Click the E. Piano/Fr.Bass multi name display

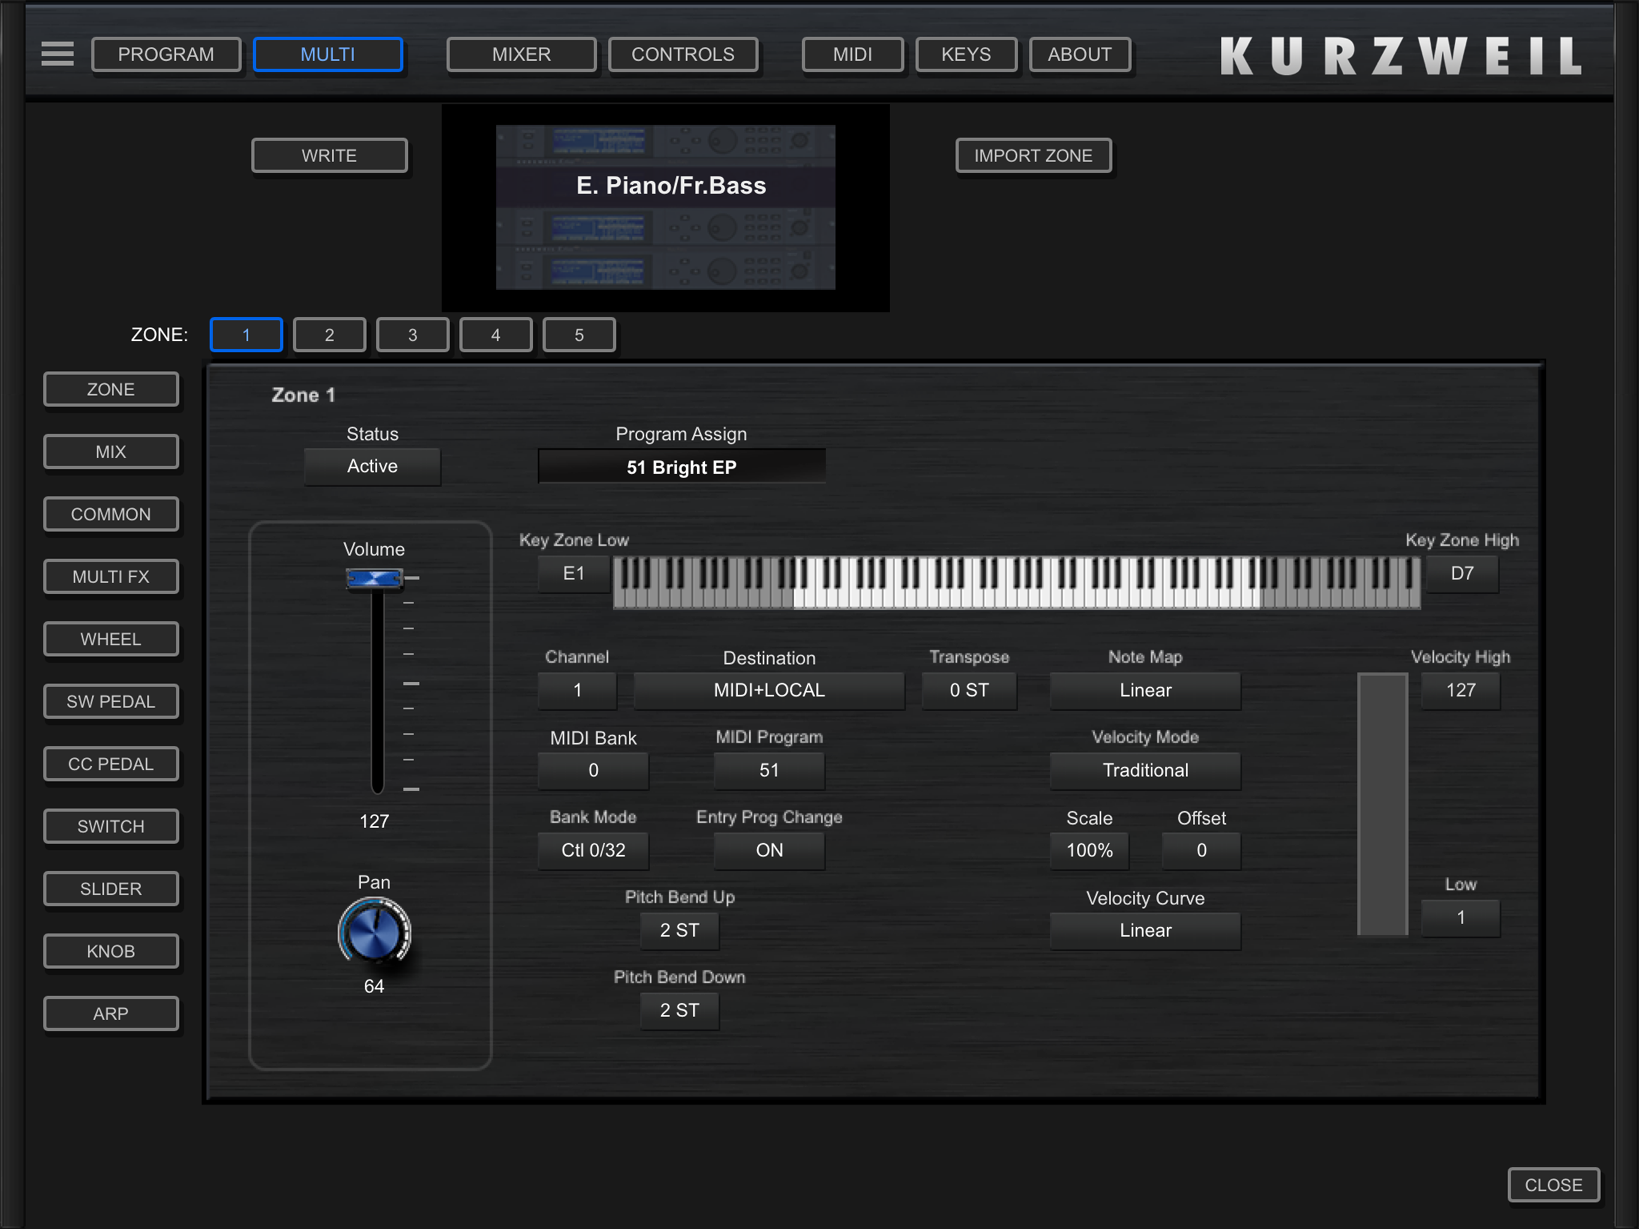(665, 185)
